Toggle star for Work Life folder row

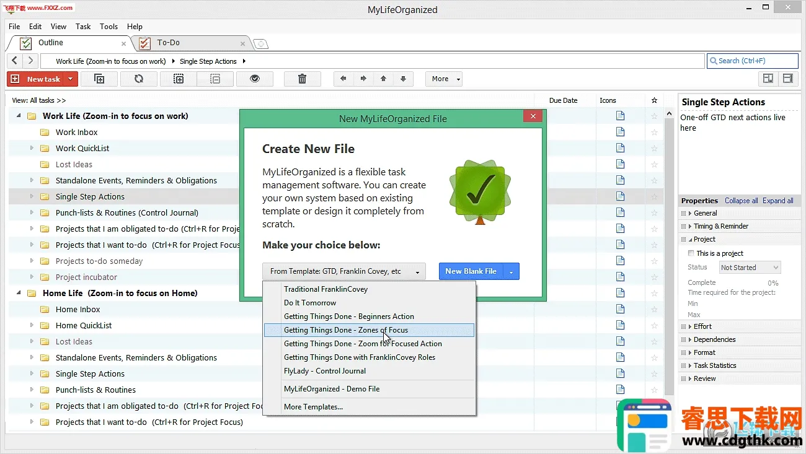[654, 116]
